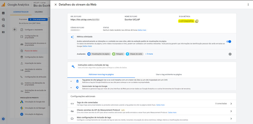
Task: Open the three-dot more options menu
Action: [x=248, y=5]
